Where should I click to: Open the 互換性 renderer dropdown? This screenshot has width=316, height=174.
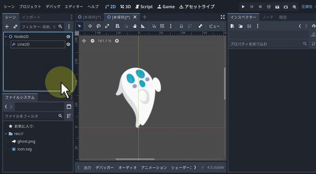pos(308,7)
